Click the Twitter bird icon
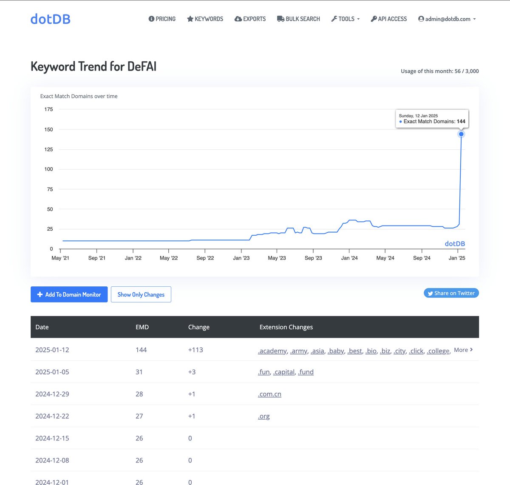This screenshot has width=510, height=485. click(430, 293)
